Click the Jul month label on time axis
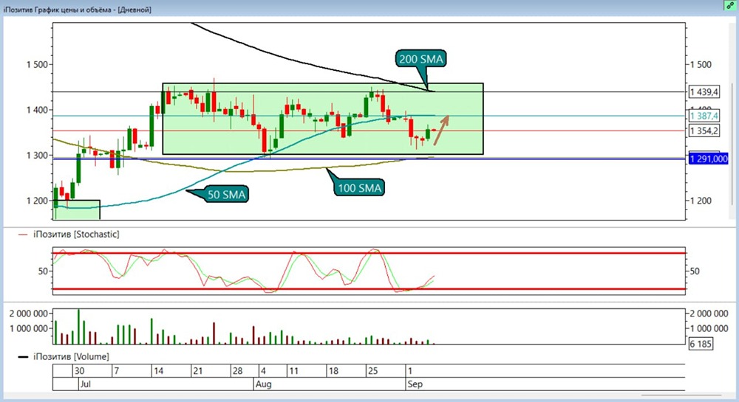 (x=86, y=384)
